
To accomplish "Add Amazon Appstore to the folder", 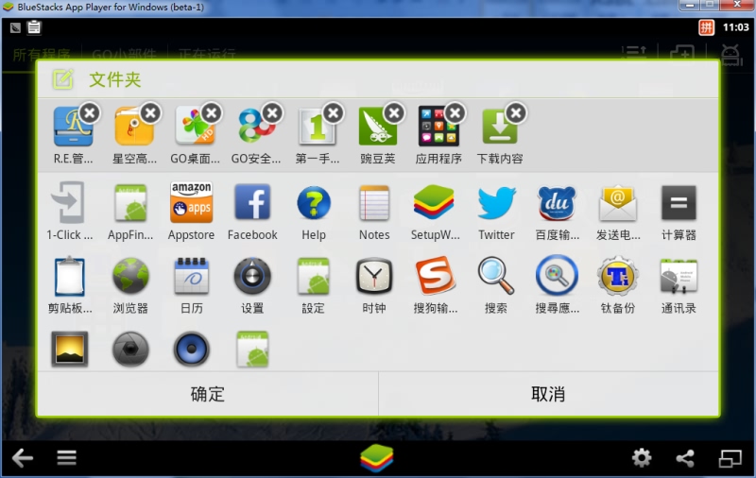I will (x=192, y=202).
